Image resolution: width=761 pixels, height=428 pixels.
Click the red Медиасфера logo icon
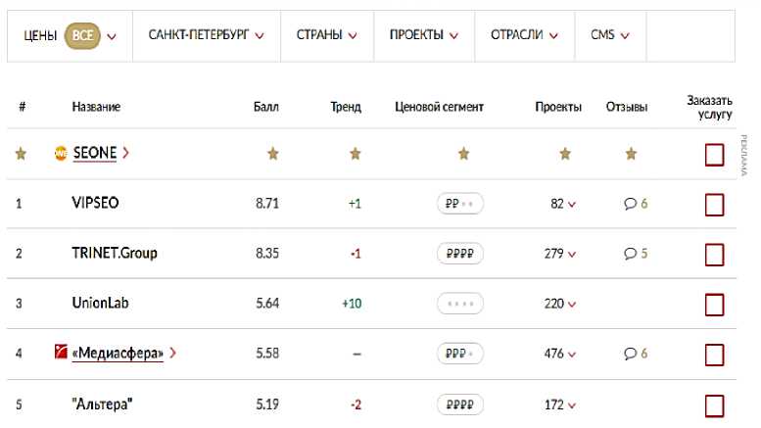[x=61, y=353]
